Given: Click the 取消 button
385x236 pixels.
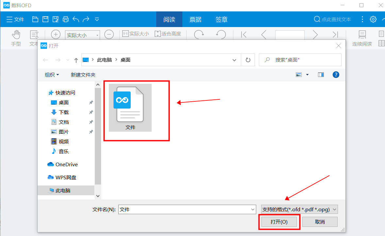Looking at the screenshot, I should [x=320, y=222].
